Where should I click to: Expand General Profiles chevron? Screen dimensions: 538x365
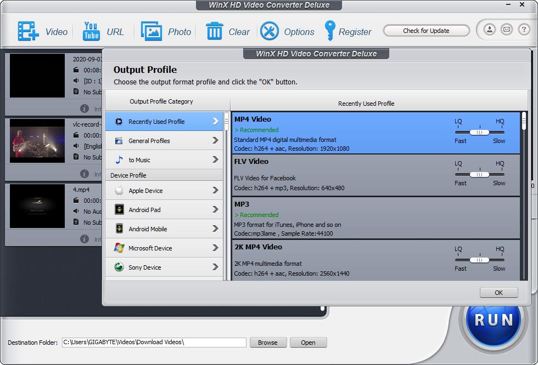tap(215, 140)
